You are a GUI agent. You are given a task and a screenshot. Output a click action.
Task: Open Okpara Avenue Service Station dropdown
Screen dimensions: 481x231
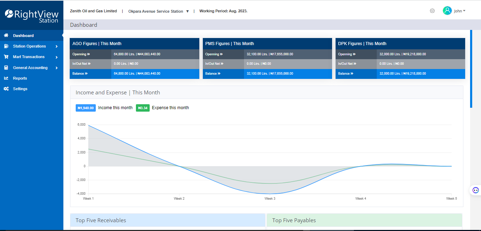158,11
